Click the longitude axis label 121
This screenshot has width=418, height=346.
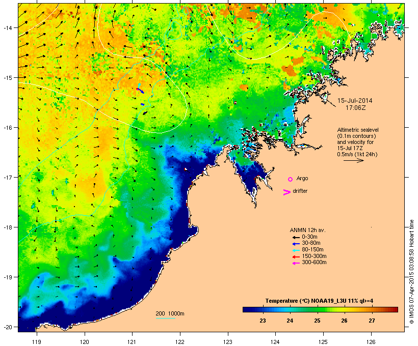pyautogui.click(x=132, y=342)
